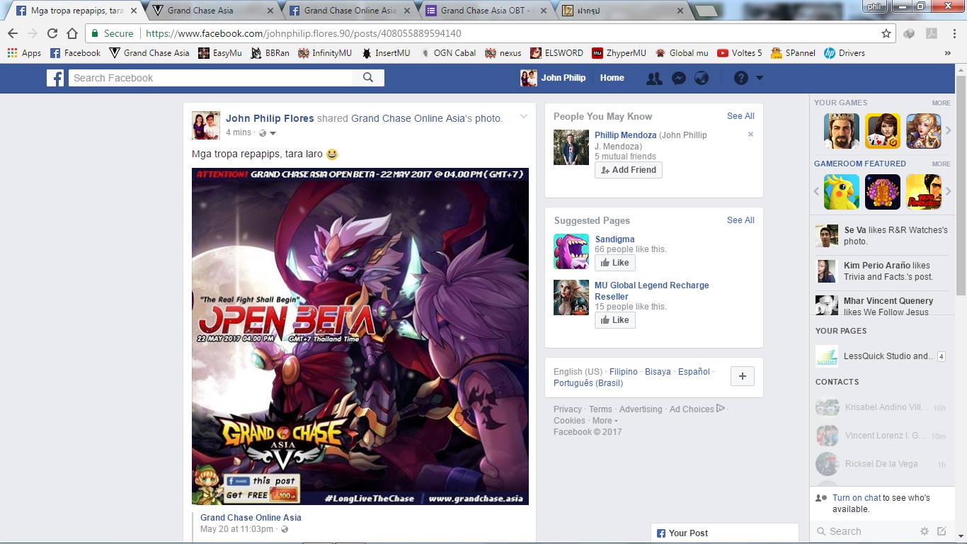Open the Drivers bookmark with HP icon
Viewport: 967px width, 544px height.
[x=845, y=53]
